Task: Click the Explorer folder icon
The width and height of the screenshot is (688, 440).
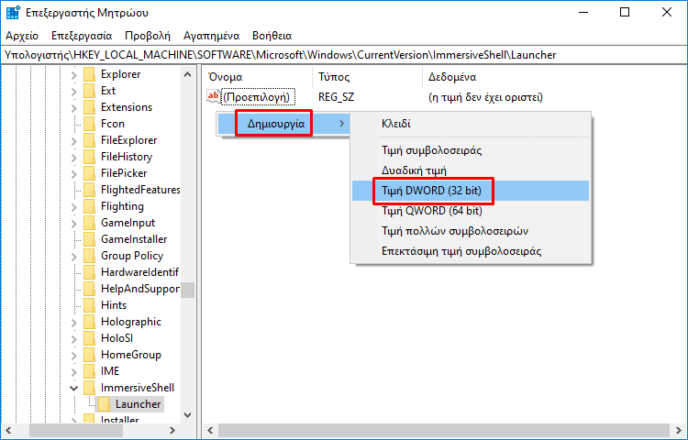Action: click(x=90, y=74)
